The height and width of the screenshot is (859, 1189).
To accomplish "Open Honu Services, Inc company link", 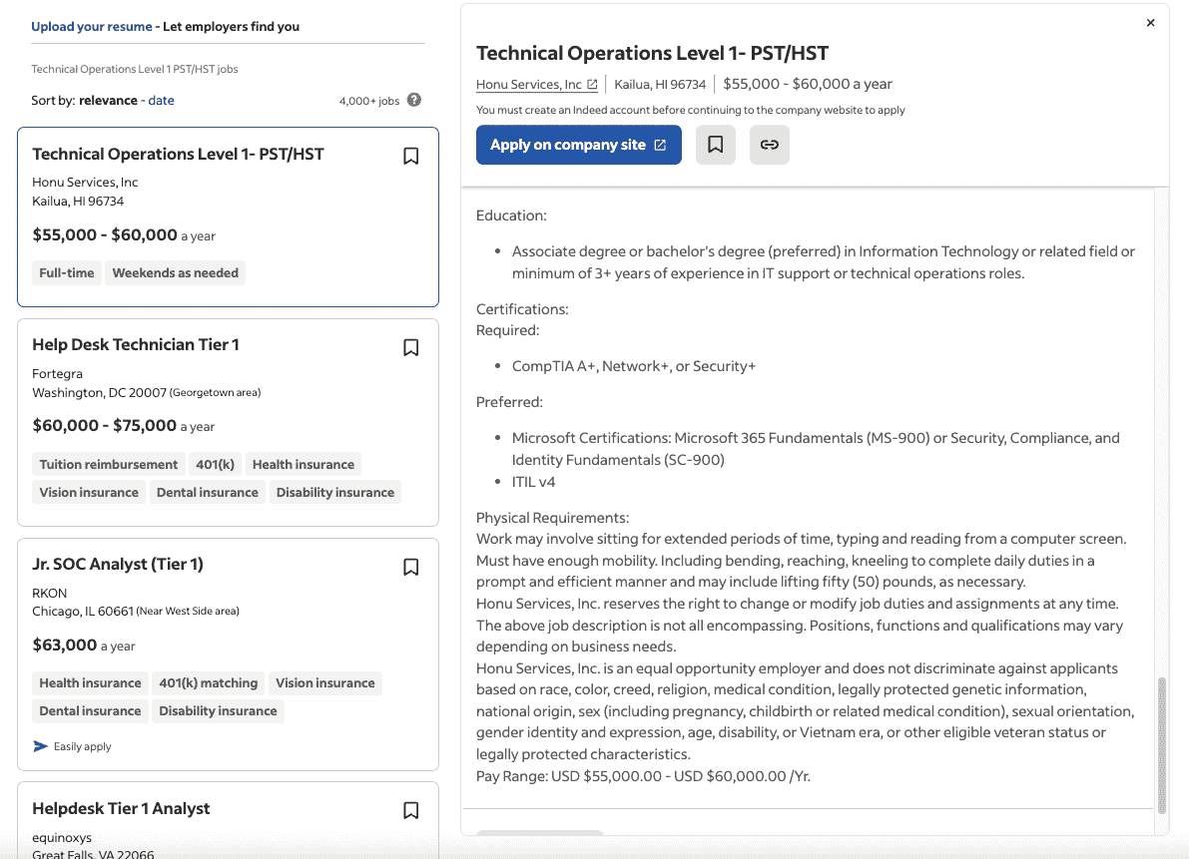I will [536, 84].
